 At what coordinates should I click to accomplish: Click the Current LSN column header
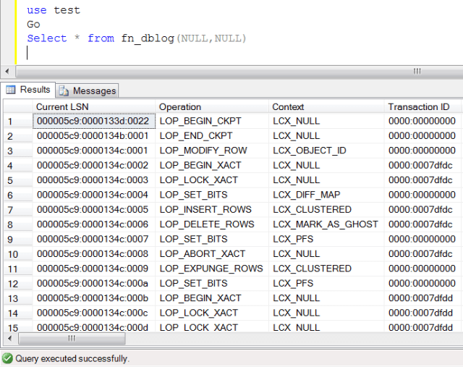click(x=62, y=106)
